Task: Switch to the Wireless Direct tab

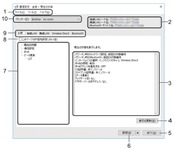Action: coord(60,33)
